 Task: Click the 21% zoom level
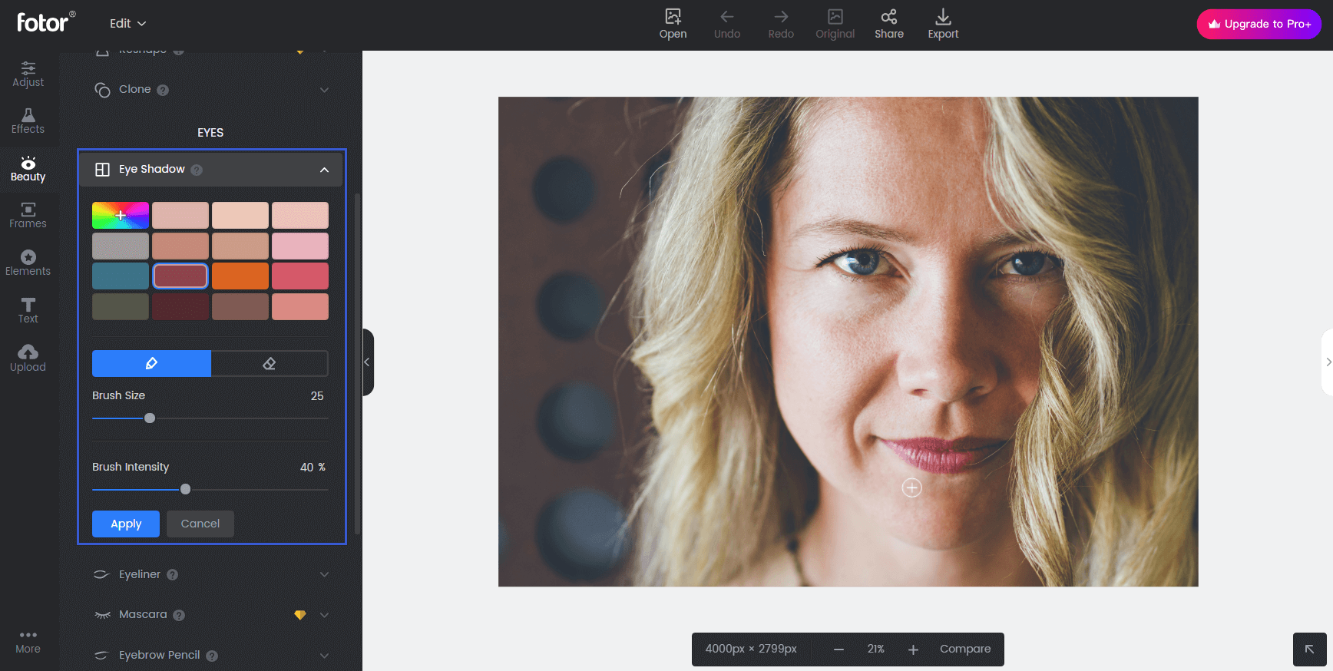point(876,650)
